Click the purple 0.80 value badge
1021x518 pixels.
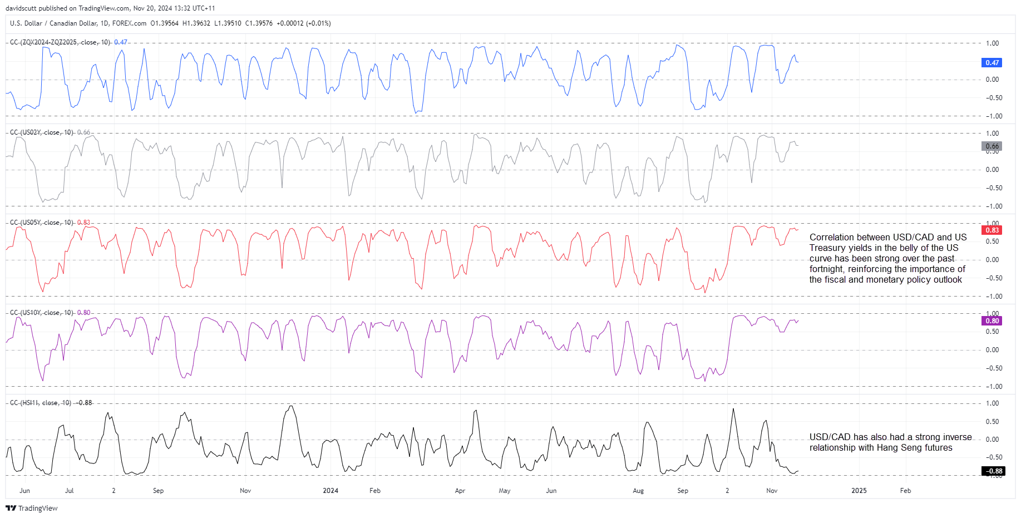(992, 321)
